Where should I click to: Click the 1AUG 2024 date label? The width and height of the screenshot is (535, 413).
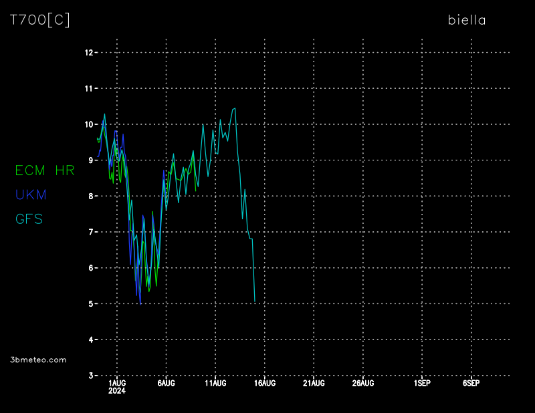pos(117,387)
